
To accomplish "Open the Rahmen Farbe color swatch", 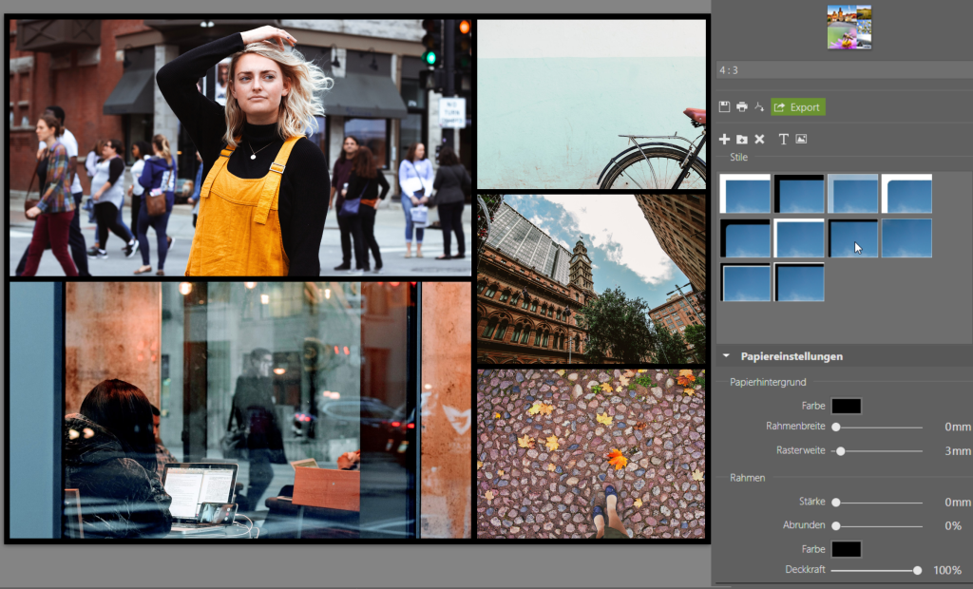I will 846,549.
